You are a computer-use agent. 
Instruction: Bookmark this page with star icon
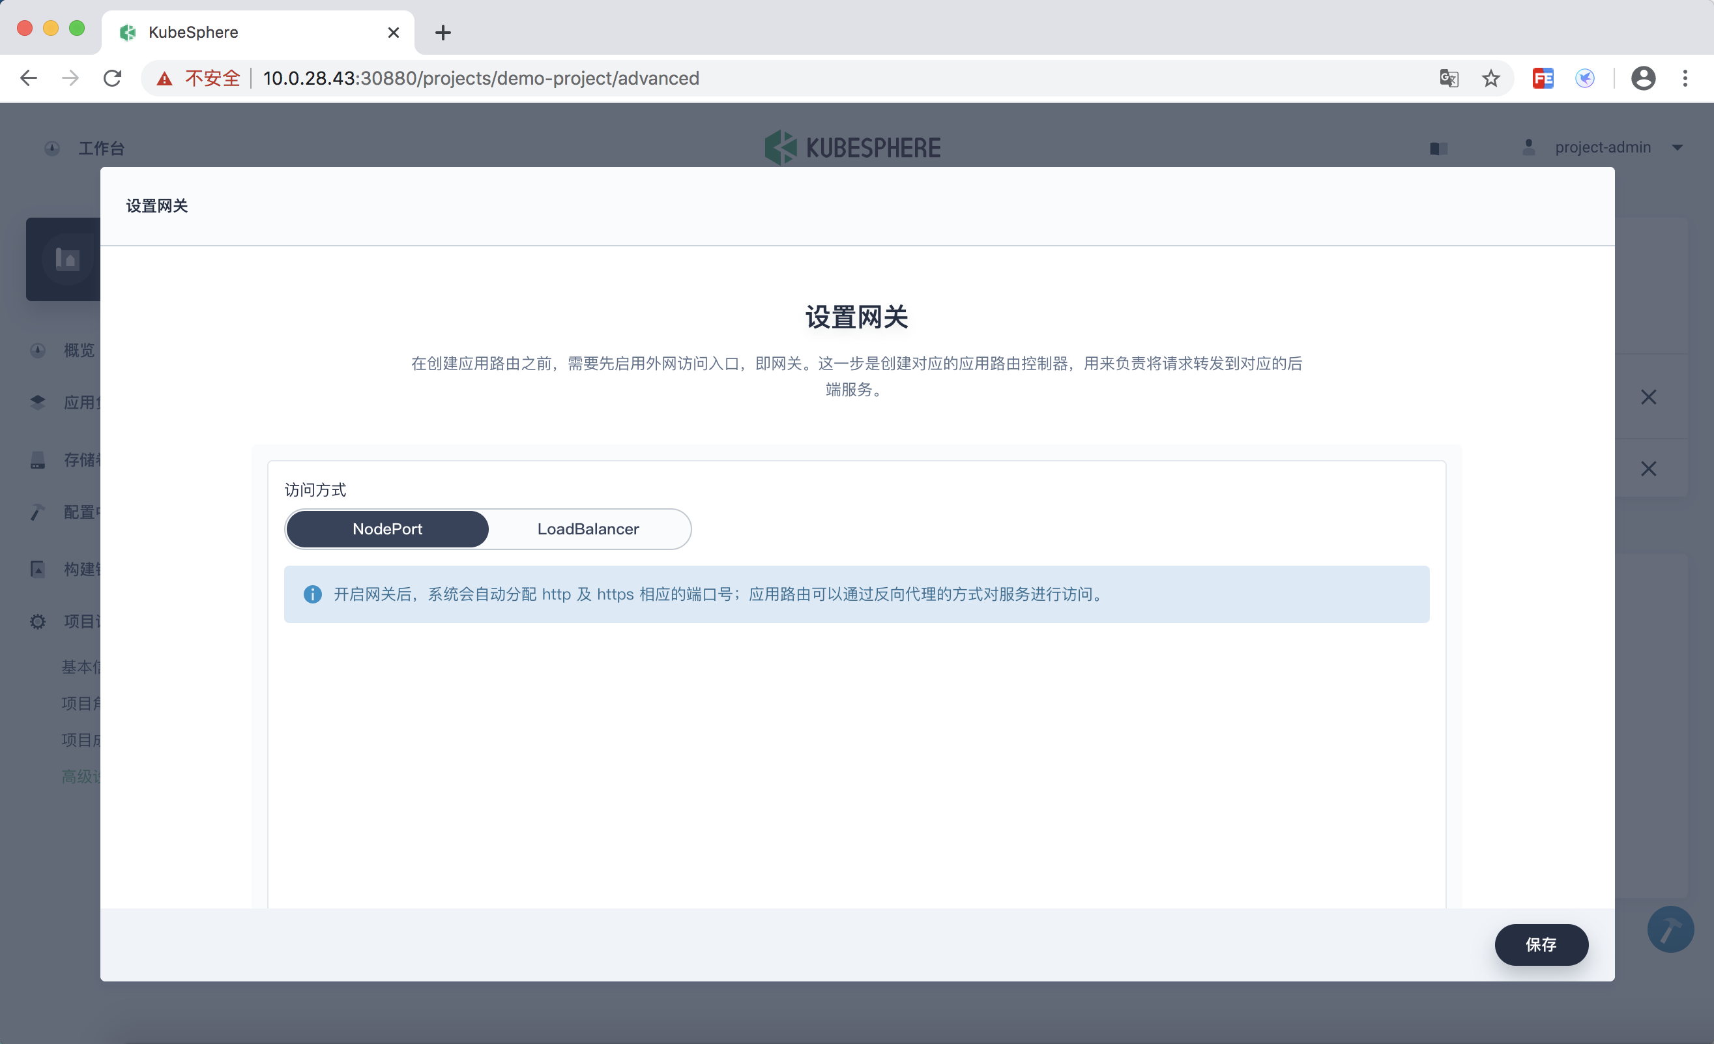(1490, 79)
